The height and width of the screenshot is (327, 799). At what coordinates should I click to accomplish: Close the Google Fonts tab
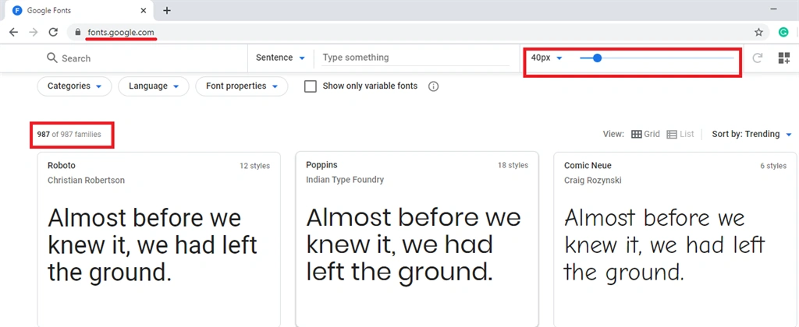(144, 10)
